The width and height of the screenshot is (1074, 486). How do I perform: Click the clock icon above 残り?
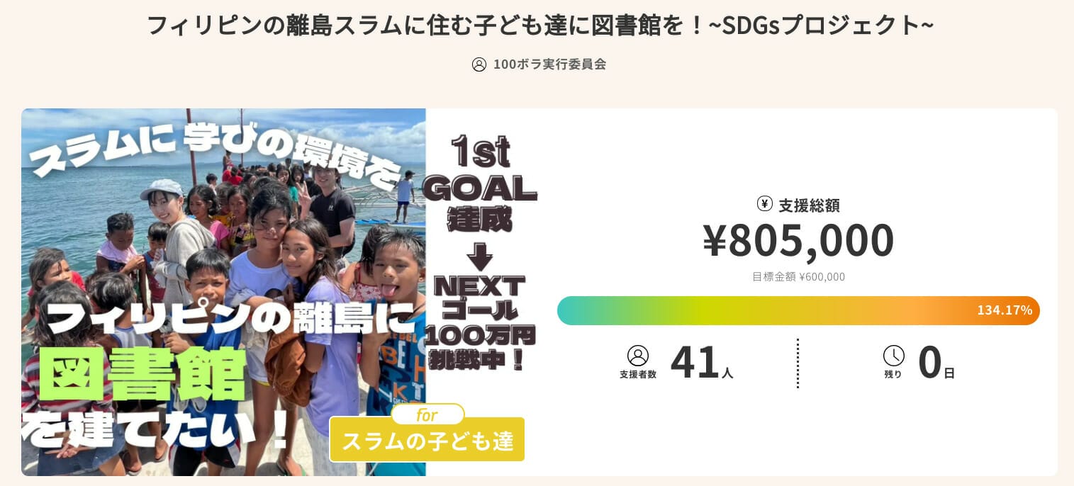pos(893,356)
